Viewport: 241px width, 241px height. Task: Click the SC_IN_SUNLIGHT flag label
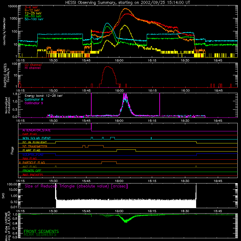pos(35,142)
